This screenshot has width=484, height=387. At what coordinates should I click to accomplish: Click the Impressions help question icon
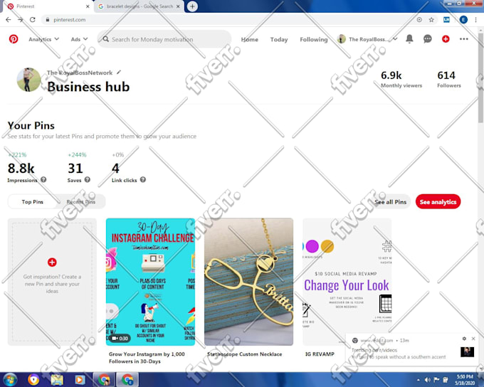(43, 179)
